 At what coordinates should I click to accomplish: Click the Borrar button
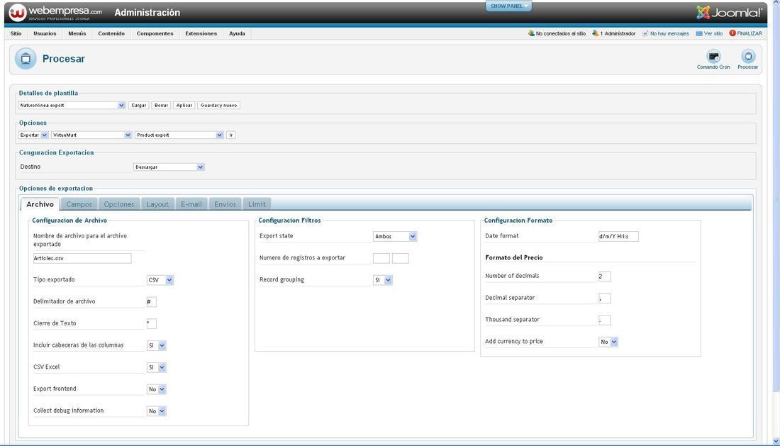[x=161, y=106]
